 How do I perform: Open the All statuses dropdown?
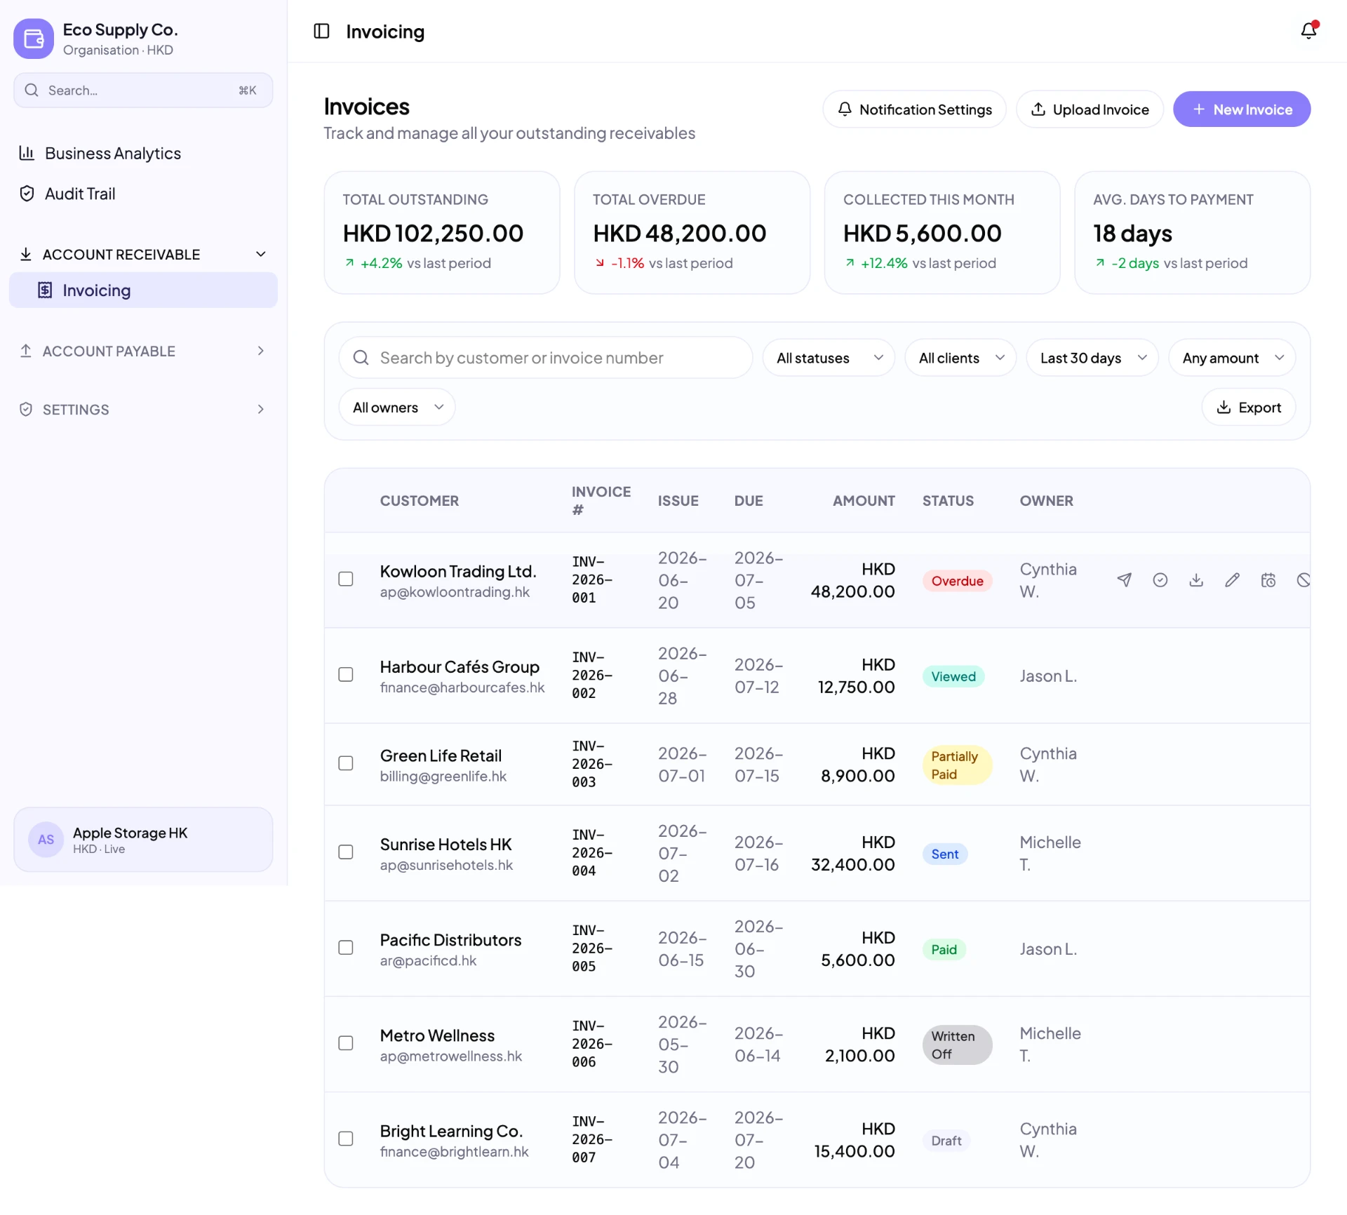click(x=829, y=358)
